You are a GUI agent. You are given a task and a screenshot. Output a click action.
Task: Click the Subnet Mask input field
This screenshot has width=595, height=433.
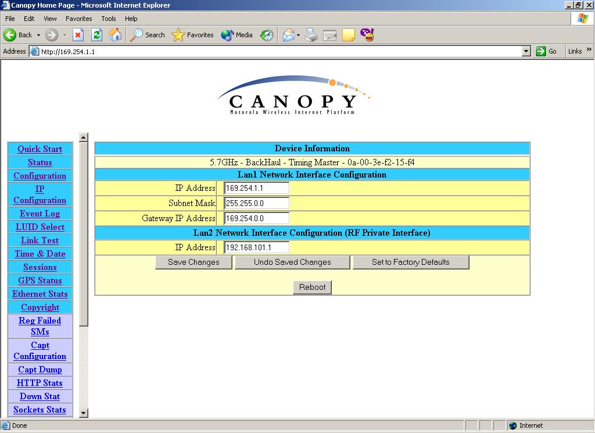[x=256, y=203]
